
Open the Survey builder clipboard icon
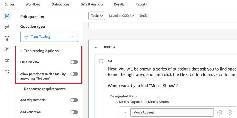(x=7, y=16)
